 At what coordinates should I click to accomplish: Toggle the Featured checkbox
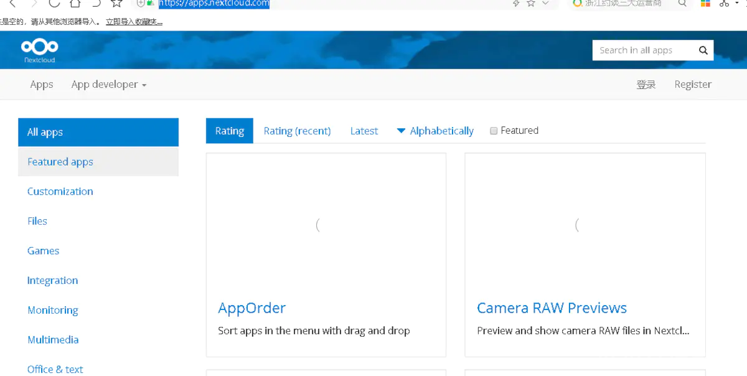[494, 131]
